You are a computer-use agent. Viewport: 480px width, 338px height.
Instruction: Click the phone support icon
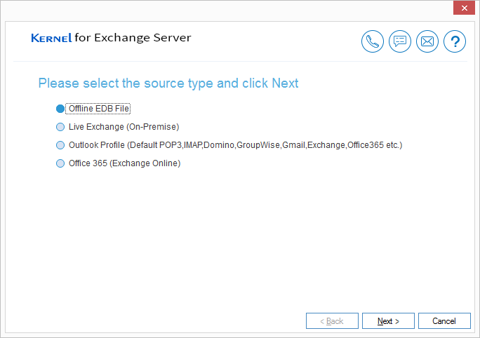tap(372, 41)
